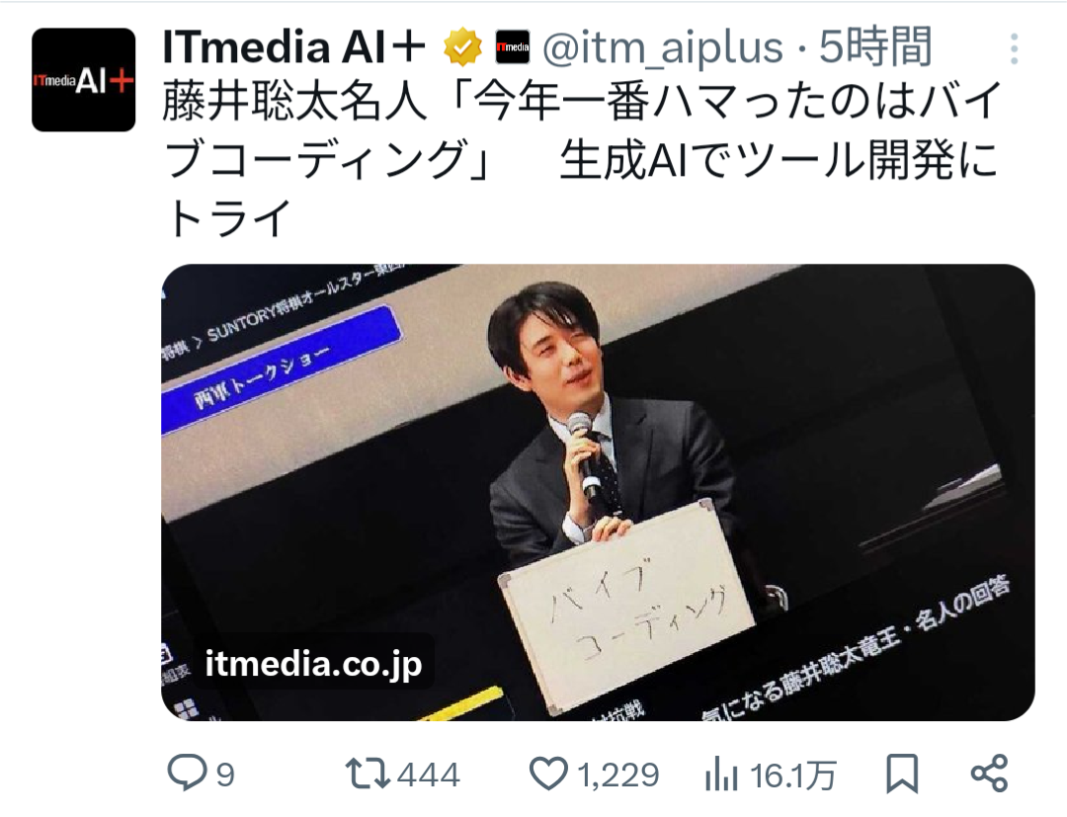Click the itmedia.co.jp domain label

coord(314,663)
